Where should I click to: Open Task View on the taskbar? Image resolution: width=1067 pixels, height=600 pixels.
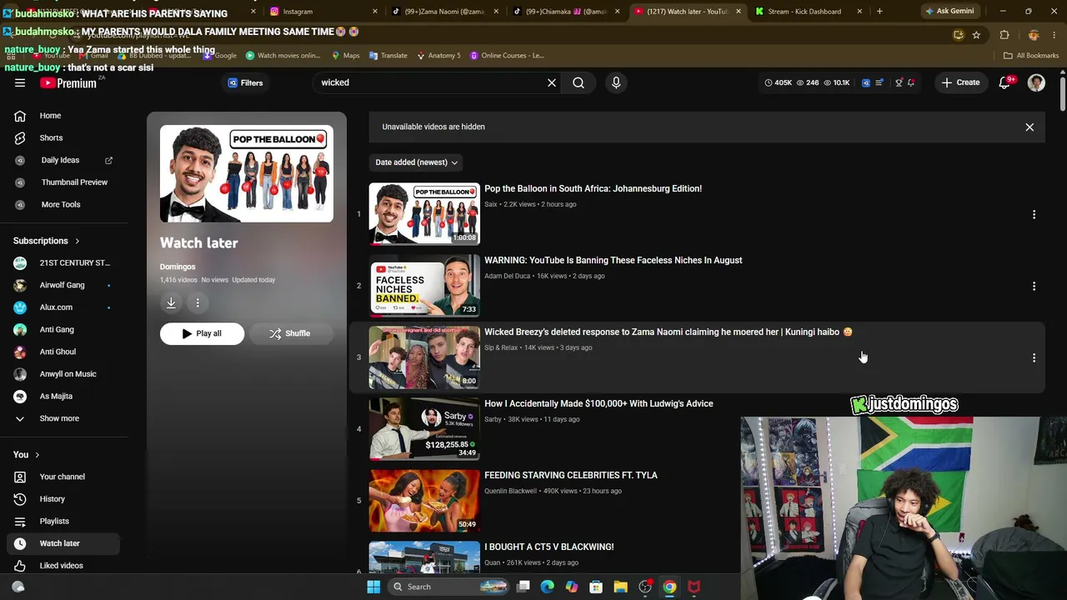523,587
